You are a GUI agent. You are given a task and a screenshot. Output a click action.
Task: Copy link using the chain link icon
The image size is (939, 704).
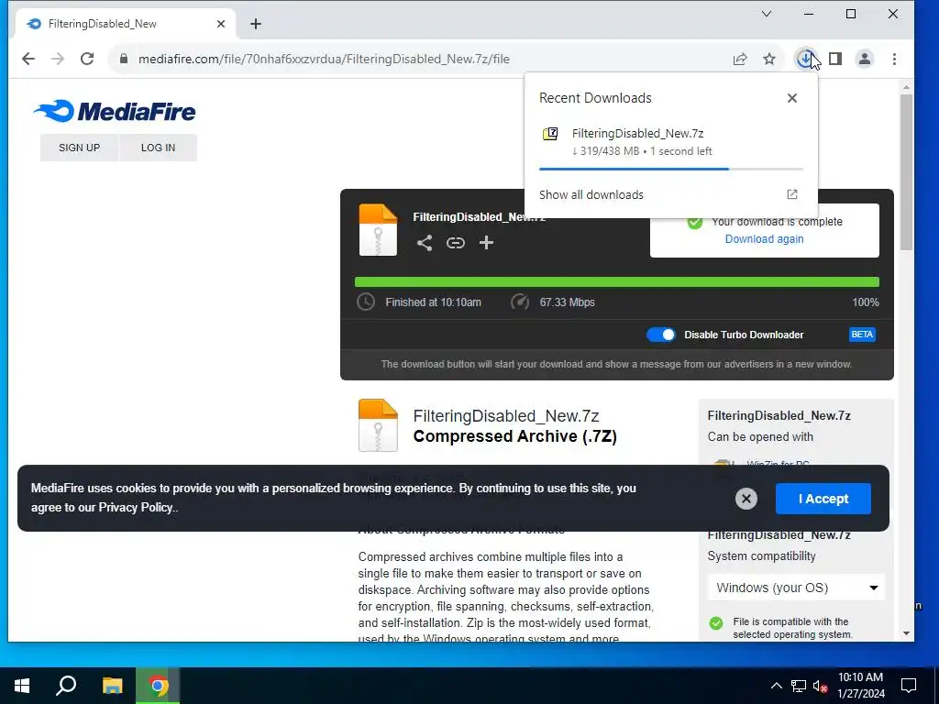[x=455, y=242]
